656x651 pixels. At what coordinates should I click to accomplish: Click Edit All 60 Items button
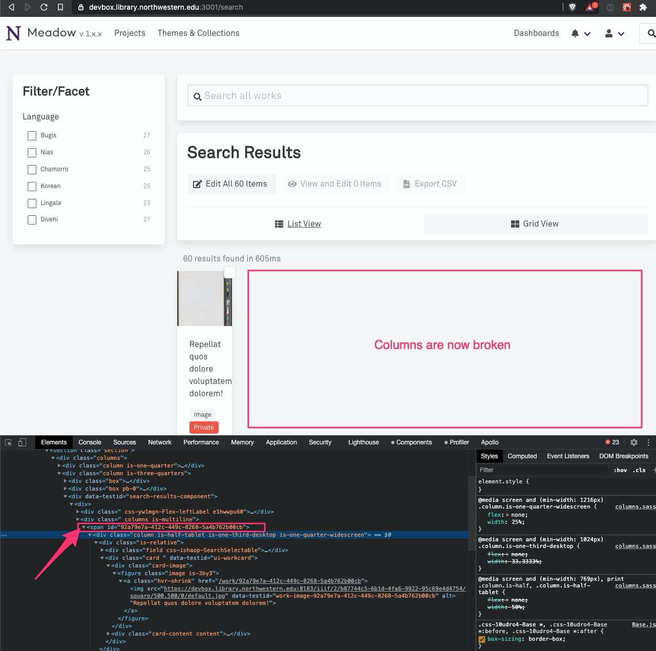(x=231, y=184)
